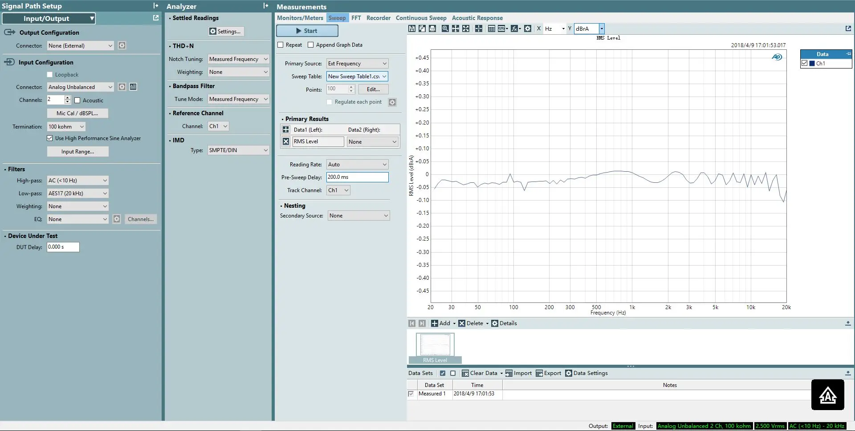Click the copy graph icon
Viewport: 855px width, 431px height.
422,28
